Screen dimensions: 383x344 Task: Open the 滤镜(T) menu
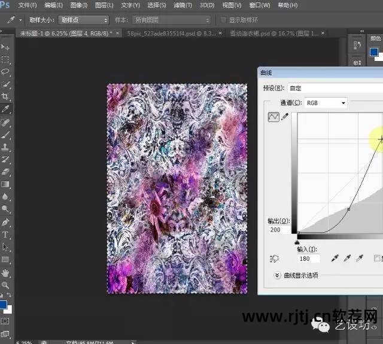(183, 5)
